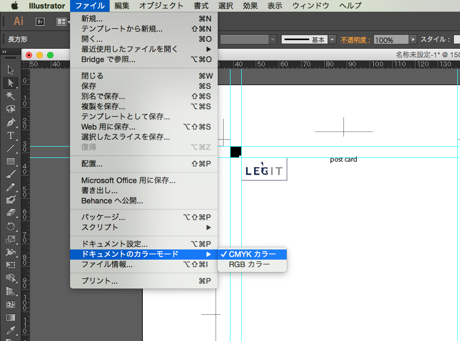Select the Width/Warp tool
The image size is (460, 341).
[x=11, y=252]
